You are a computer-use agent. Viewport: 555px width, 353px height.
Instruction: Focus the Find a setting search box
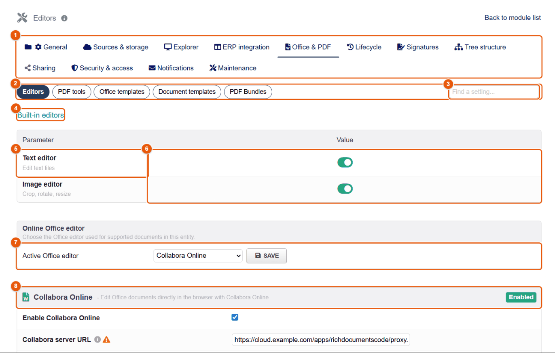click(494, 92)
